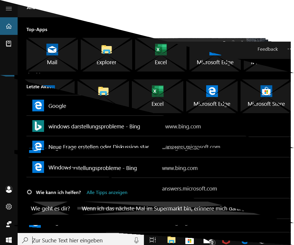294x245 pixels.
Task: Open the more options ellipsis next to Feedback
Action: tap(289, 49)
